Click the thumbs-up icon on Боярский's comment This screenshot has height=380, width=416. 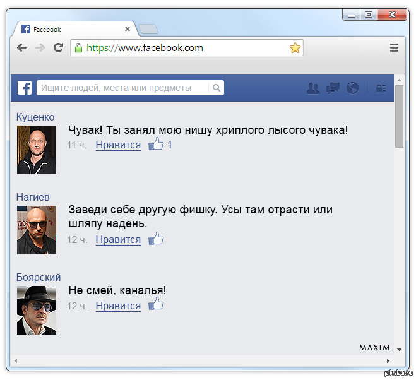click(156, 304)
